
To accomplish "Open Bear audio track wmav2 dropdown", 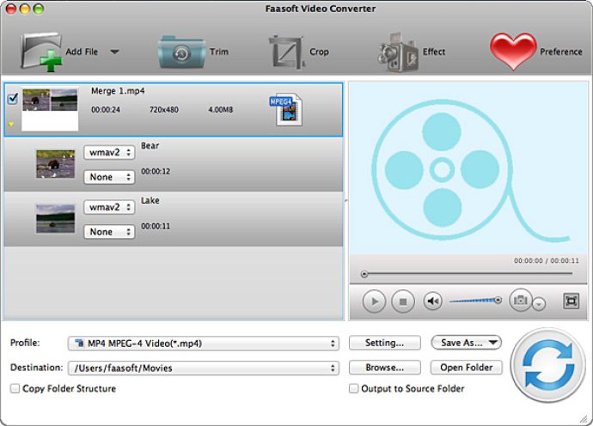I will [109, 153].
